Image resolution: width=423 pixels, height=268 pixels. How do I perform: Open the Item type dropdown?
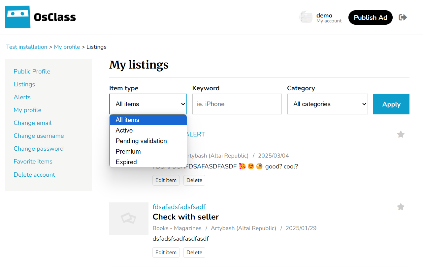click(148, 104)
